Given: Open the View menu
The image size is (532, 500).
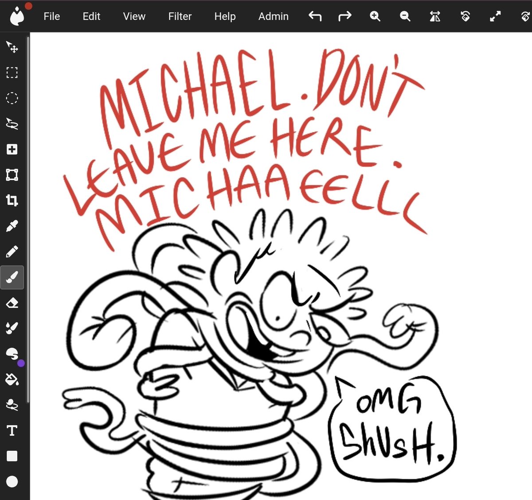Looking at the screenshot, I should pyautogui.click(x=134, y=16).
